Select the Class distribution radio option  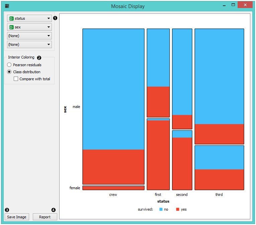(9, 72)
